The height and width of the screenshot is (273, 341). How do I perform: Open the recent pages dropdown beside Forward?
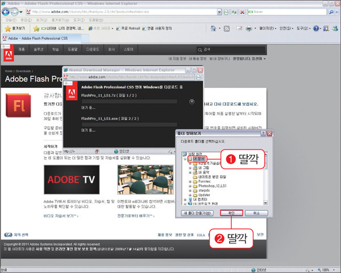coord(21,12)
